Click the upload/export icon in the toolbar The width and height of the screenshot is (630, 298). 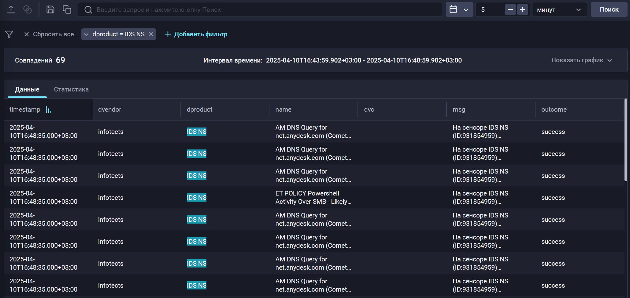tap(11, 9)
